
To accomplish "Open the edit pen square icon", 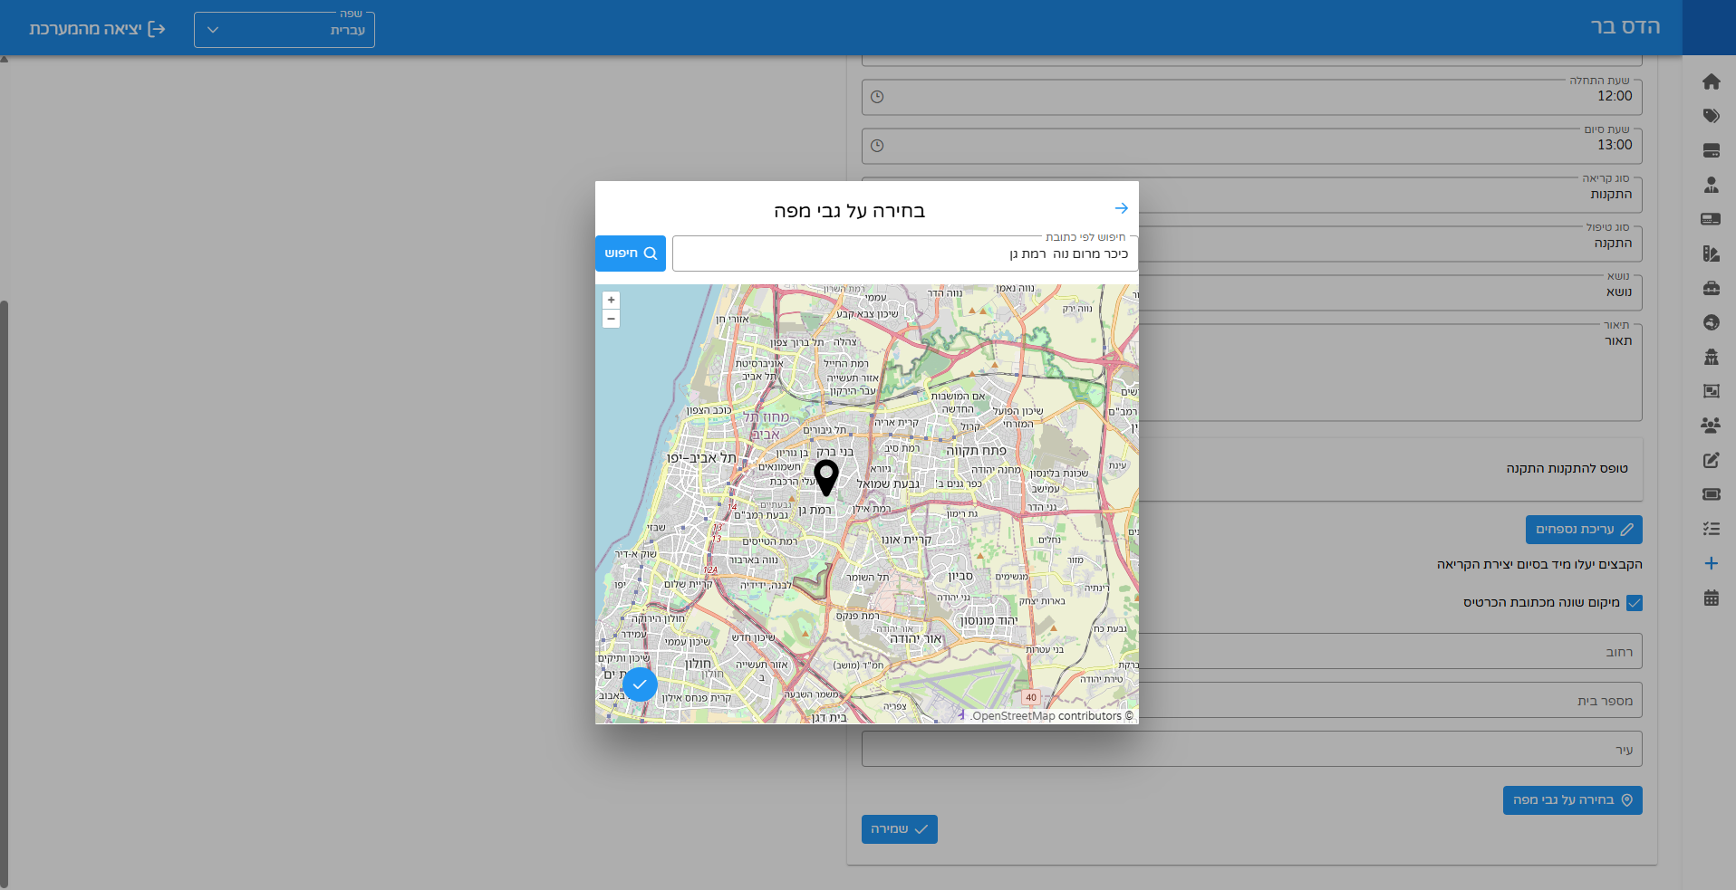I will (1711, 460).
